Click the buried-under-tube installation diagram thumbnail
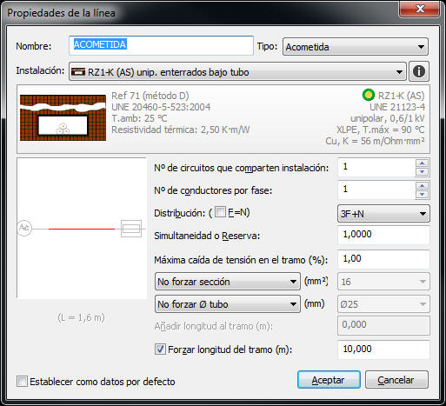The image size is (446, 406). [63, 117]
